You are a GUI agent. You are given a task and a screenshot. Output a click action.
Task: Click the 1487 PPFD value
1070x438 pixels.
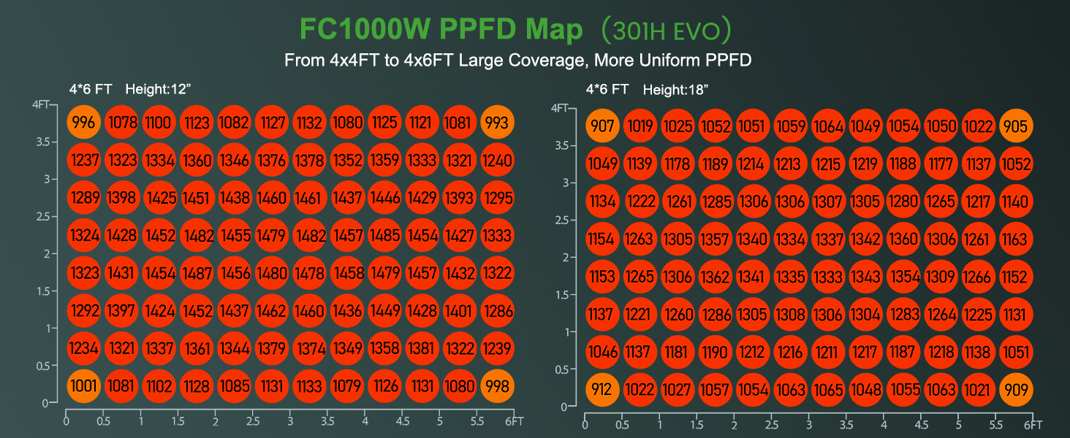coord(197,274)
